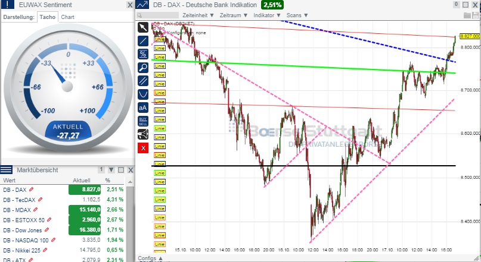481x262 pixels.
Task: Open the Zeitraum dropdown
Action: [234, 15]
